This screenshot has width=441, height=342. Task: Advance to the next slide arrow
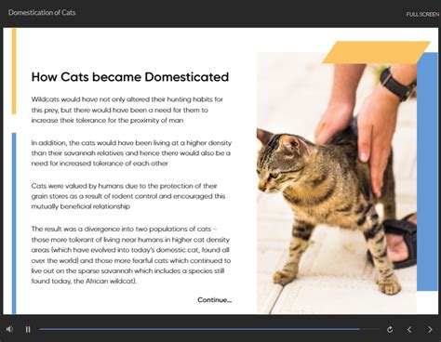[430, 330]
